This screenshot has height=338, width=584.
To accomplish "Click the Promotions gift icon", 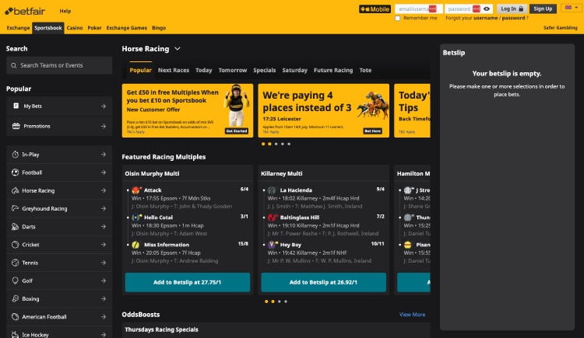I will pyautogui.click(x=16, y=126).
